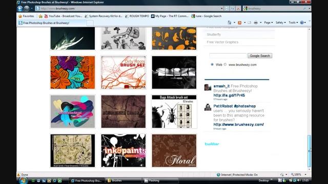Follow the http://www.brusheezy.com/ tweet link

click(238, 125)
